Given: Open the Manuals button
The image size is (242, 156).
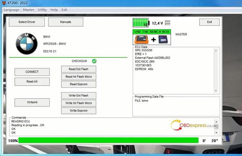Looking at the screenshot, I should tap(65, 22).
